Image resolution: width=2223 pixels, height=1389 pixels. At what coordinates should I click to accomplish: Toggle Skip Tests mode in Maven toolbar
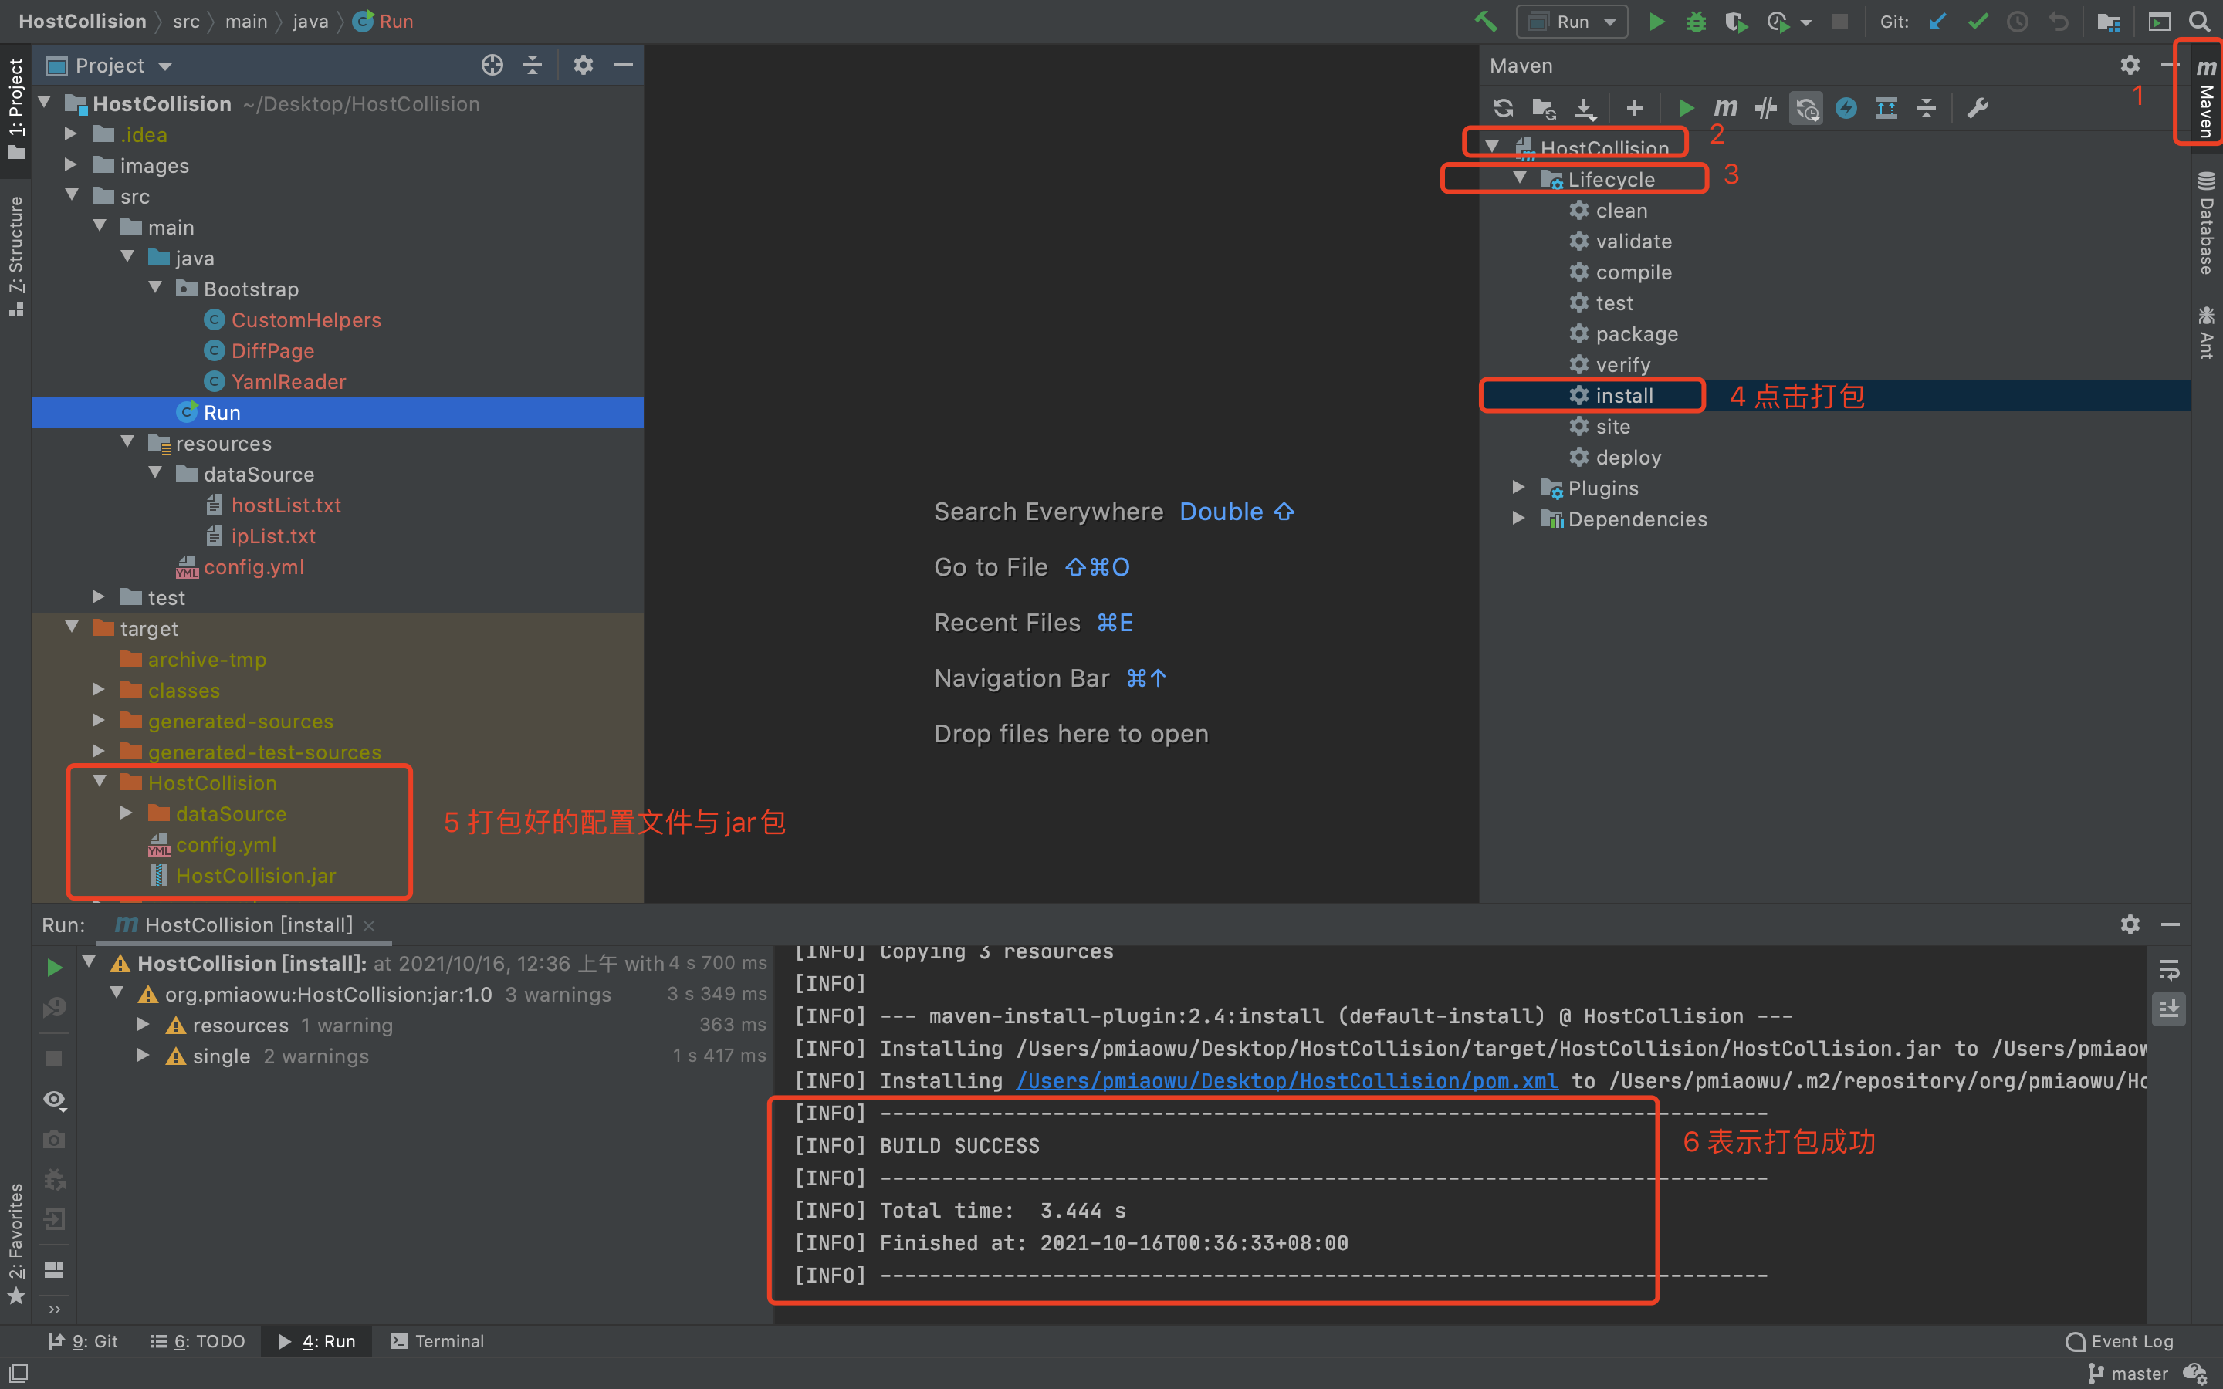click(x=1846, y=108)
